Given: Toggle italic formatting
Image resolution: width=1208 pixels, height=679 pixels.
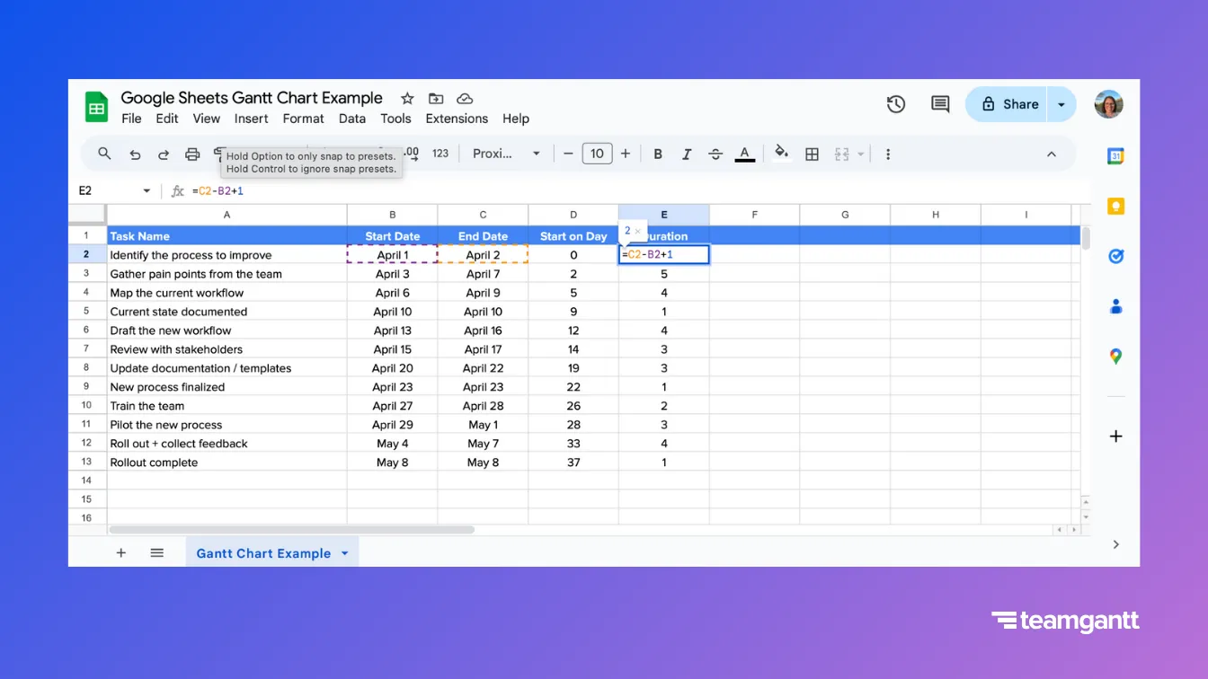Looking at the screenshot, I should click(x=686, y=154).
